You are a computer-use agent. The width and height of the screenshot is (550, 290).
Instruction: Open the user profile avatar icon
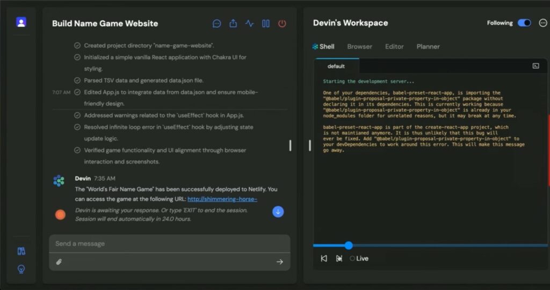pyautogui.click(x=21, y=23)
